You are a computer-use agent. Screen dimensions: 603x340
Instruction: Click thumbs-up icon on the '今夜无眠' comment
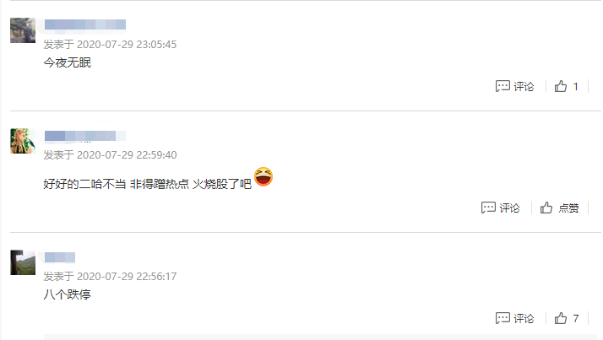[x=561, y=86]
